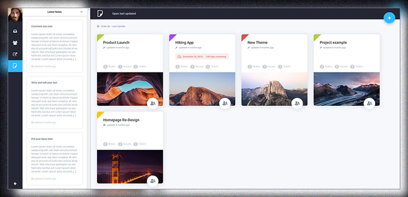Expand the Latest Notes dropdown chevron
408x197 pixels.
[82, 12]
